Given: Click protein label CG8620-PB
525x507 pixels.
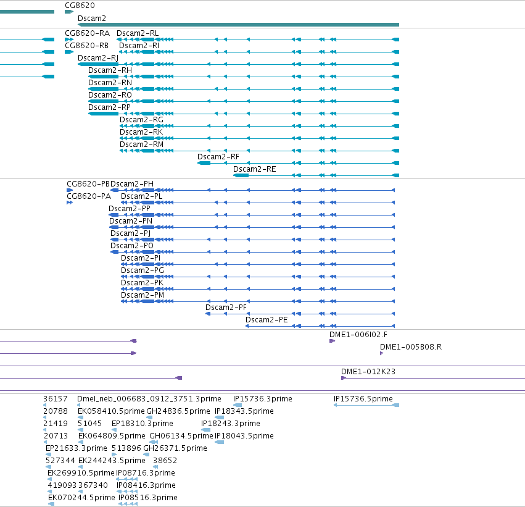Looking at the screenshot, I should pos(88,184).
